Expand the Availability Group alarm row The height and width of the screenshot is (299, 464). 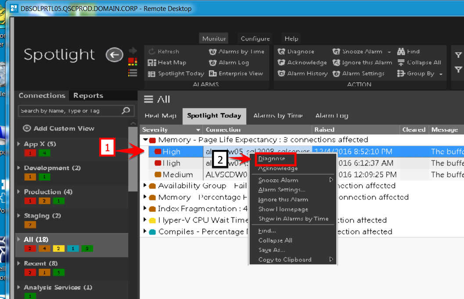(145, 185)
